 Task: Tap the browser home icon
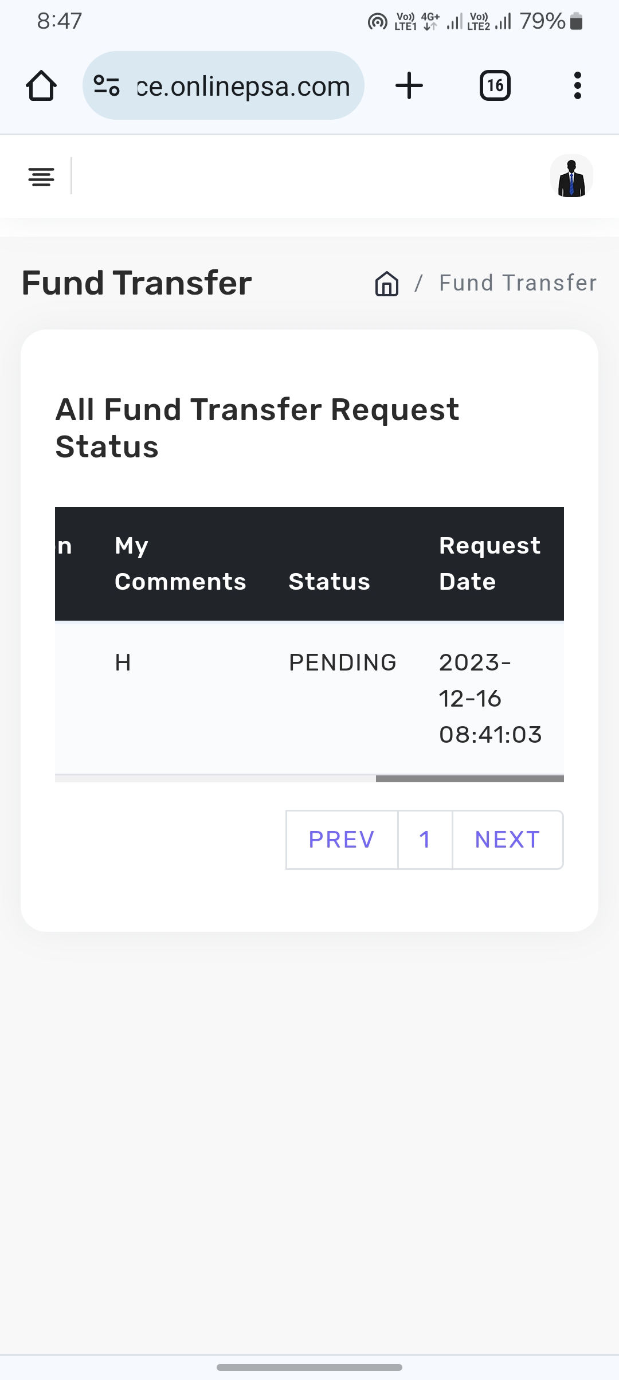pyautogui.click(x=41, y=86)
